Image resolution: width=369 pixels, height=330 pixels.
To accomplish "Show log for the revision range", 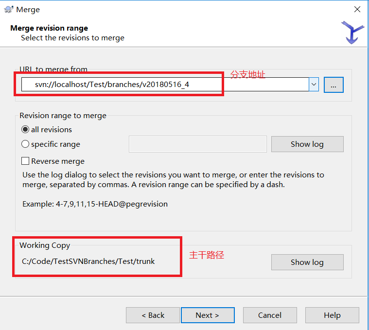I will tap(307, 144).
